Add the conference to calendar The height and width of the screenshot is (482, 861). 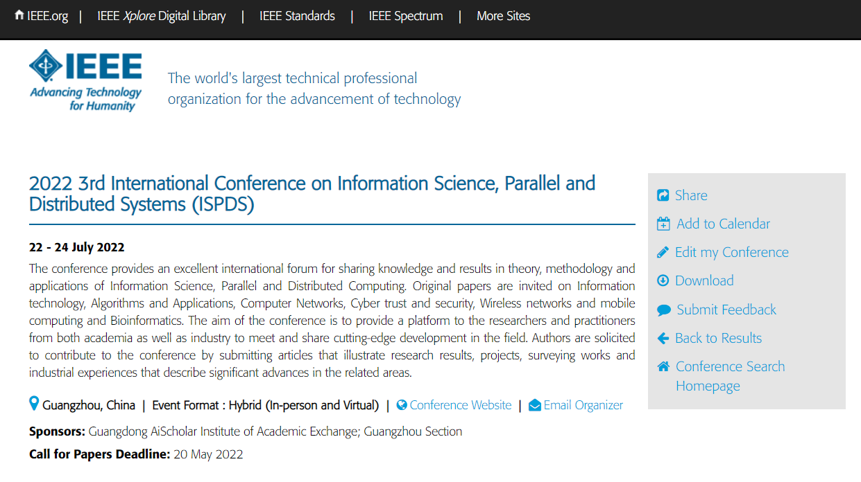coord(723,224)
